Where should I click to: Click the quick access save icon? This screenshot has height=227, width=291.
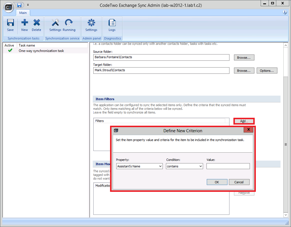[19, 5]
